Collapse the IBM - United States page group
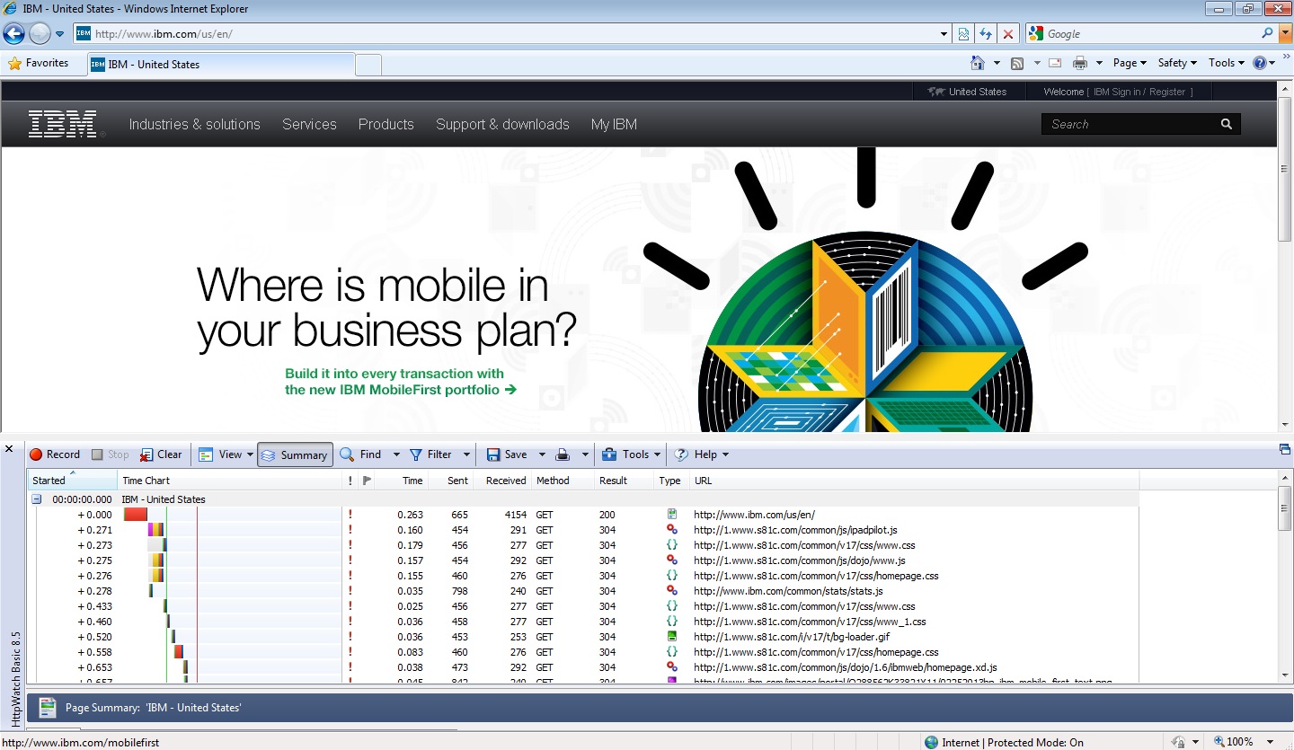Image resolution: width=1294 pixels, height=750 pixels. [x=37, y=499]
